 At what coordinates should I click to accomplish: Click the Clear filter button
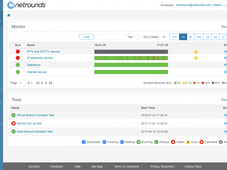click(87, 37)
